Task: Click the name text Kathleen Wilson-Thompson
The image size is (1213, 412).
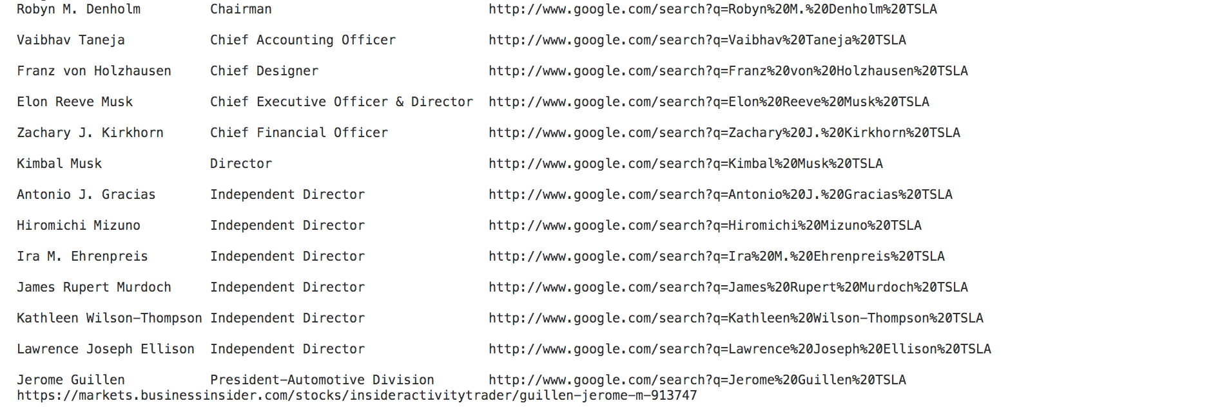Action: [x=110, y=318]
